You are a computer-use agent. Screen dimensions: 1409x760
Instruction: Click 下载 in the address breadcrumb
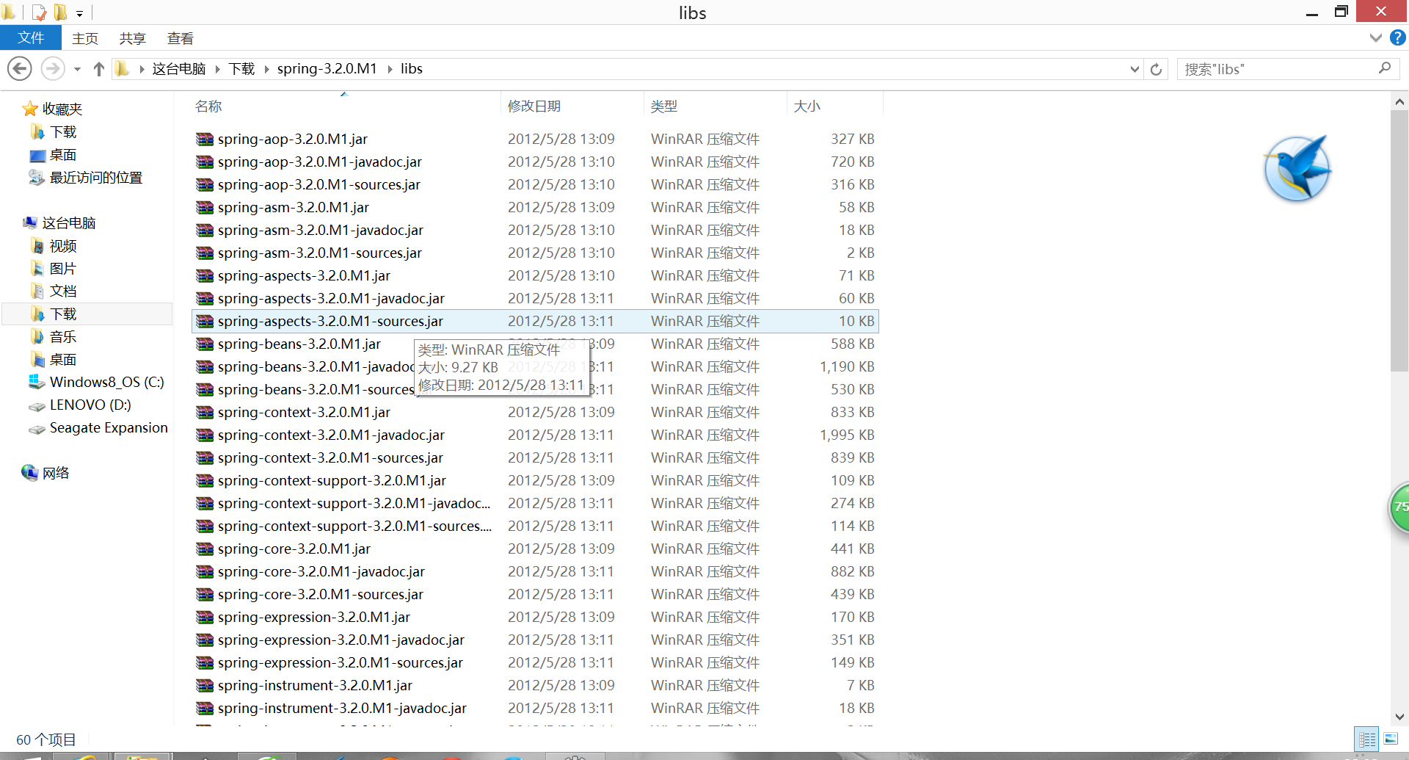tap(241, 69)
